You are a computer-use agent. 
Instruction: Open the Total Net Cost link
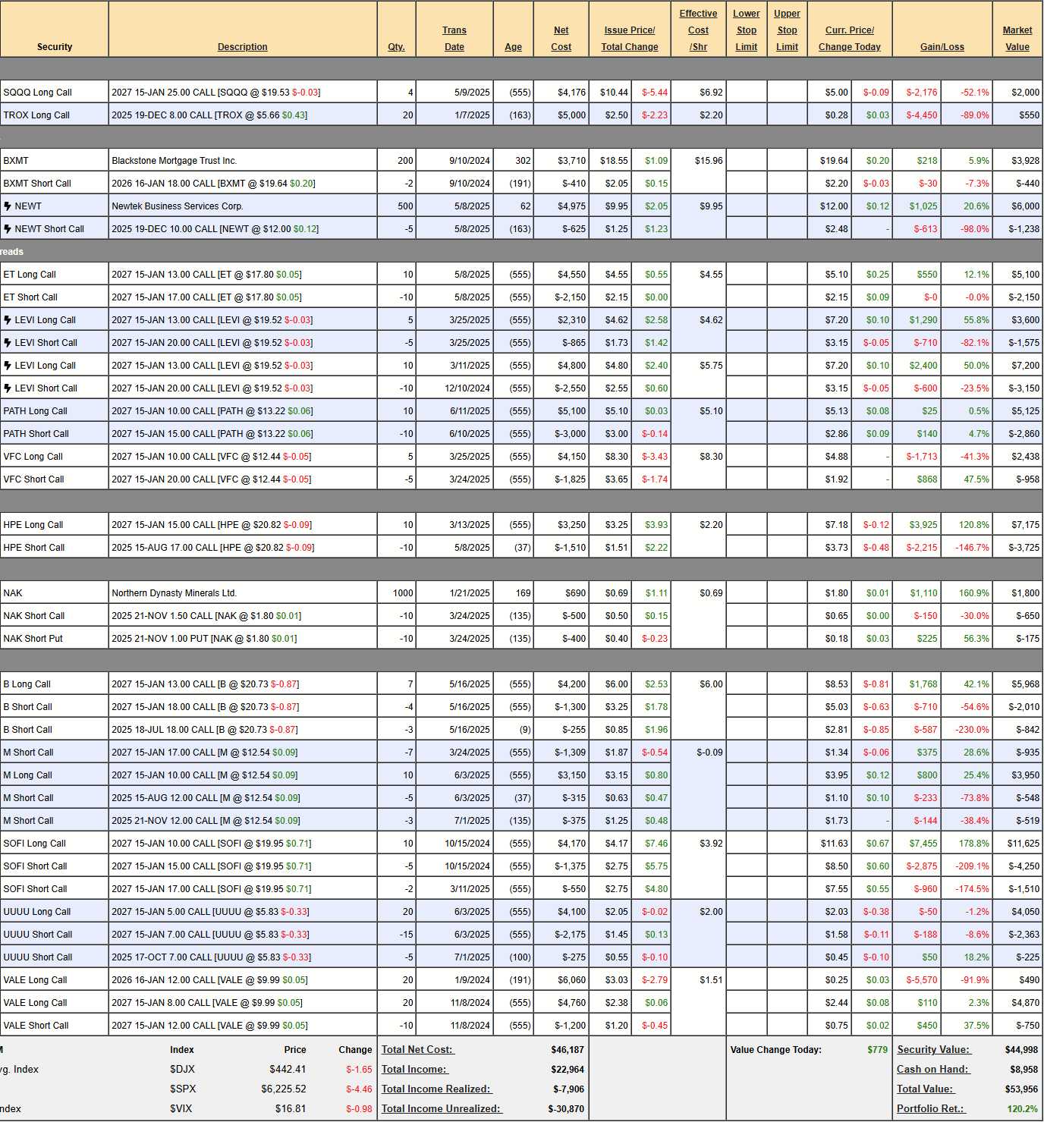click(x=417, y=1050)
